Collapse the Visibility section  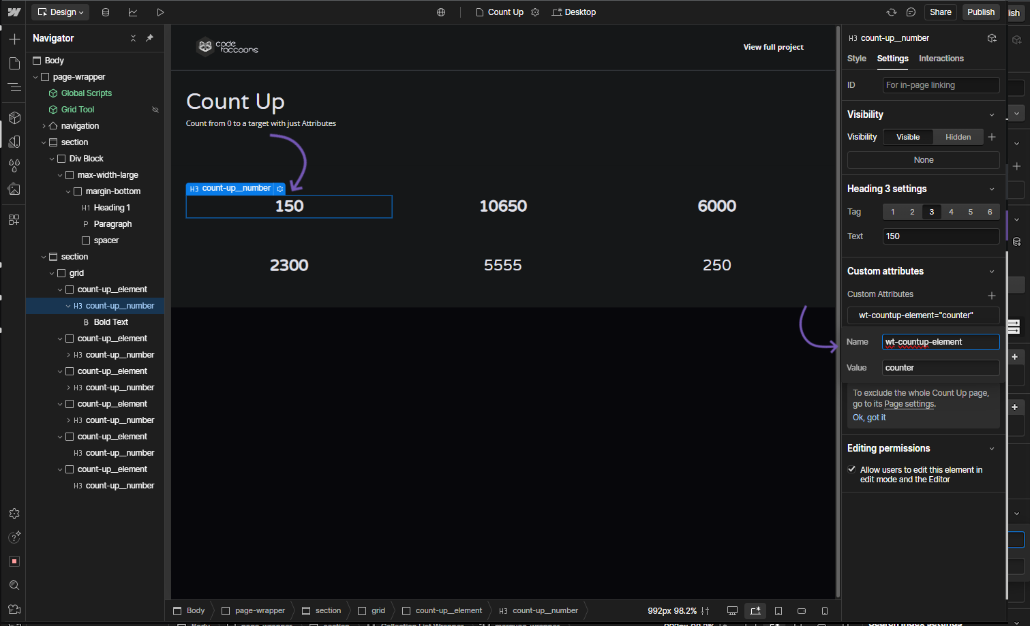(x=992, y=114)
